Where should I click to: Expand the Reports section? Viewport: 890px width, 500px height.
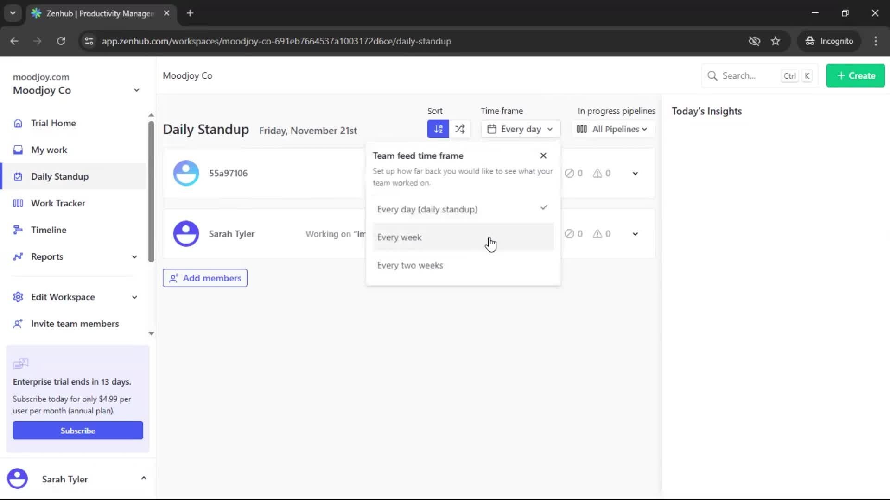coord(134,256)
